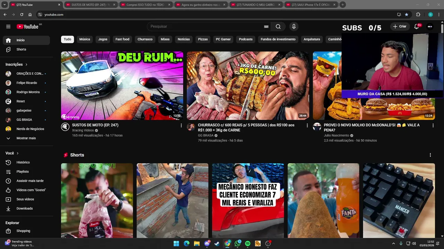The width and height of the screenshot is (444, 249).
Task: Open the Julio Nascimento channel avatar
Action: coord(317,127)
